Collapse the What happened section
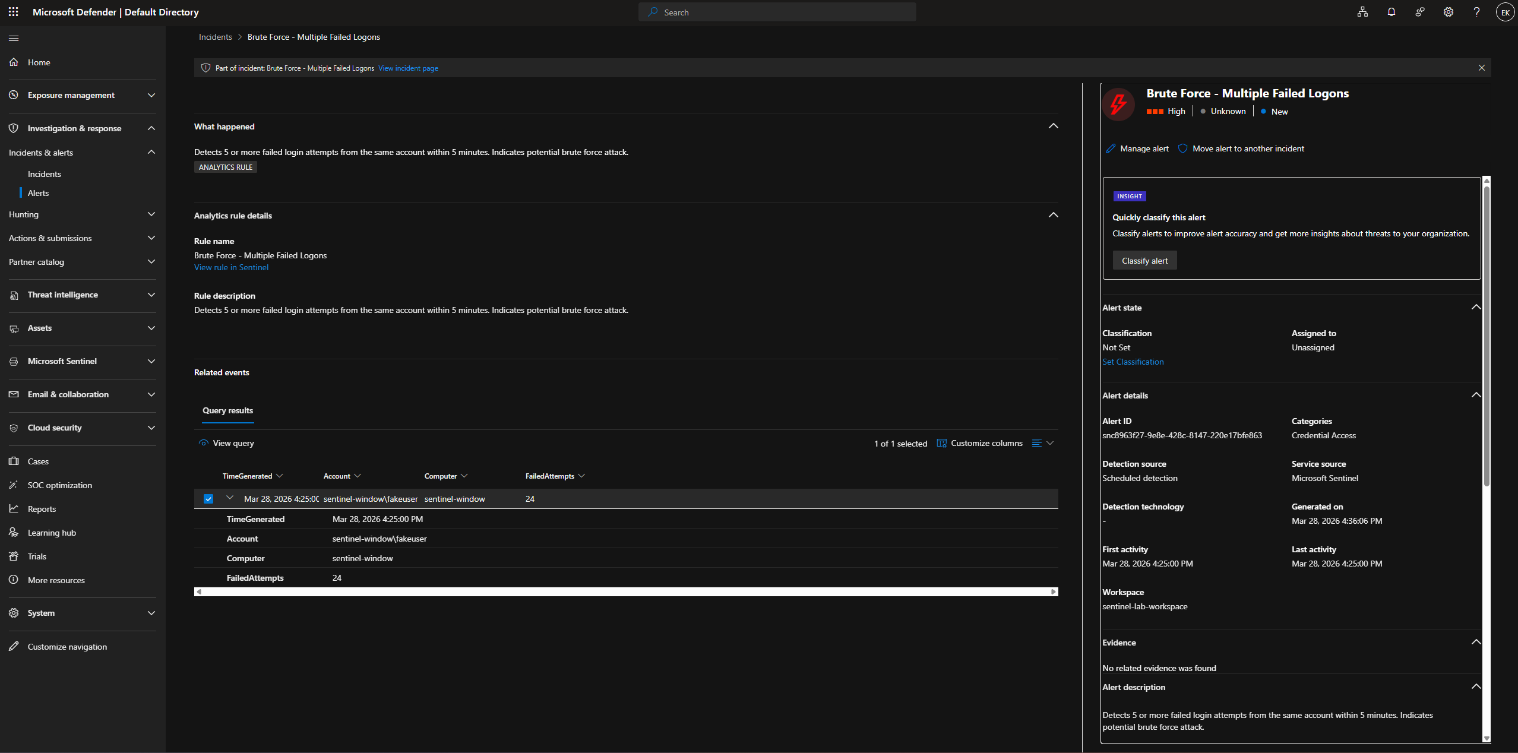The image size is (1518, 753). [1053, 126]
